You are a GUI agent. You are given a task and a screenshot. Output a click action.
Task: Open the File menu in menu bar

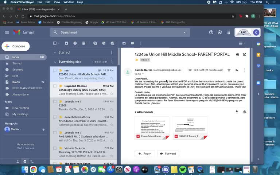coord(40,2)
